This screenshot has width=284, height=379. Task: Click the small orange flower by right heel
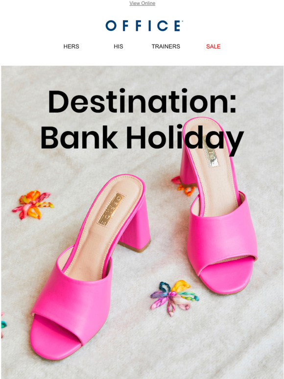[x=184, y=186]
